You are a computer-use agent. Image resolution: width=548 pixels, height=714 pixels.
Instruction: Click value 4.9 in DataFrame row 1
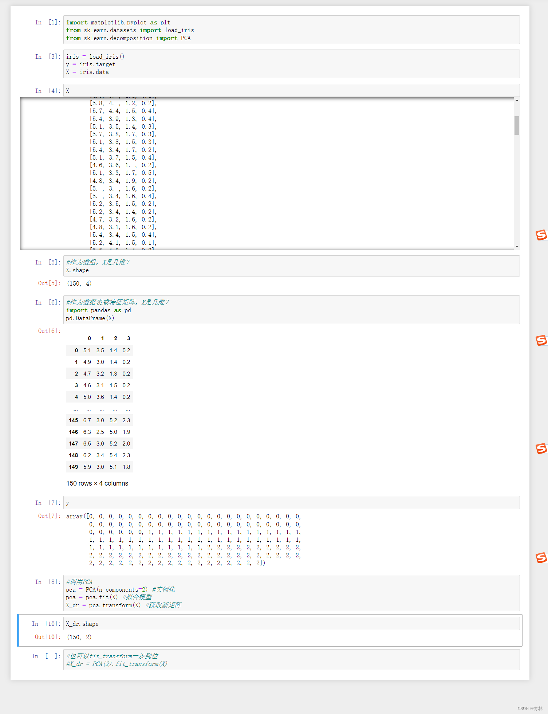pyautogui.click(x=87, y=362)
